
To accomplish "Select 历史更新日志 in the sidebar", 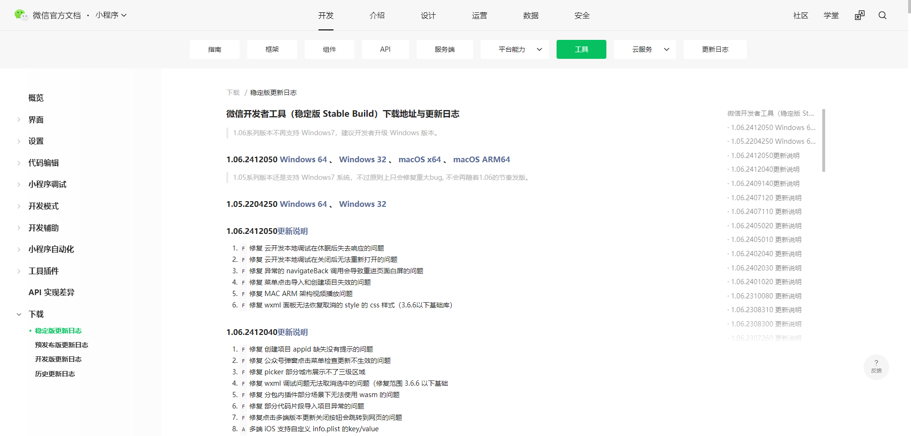I will pos(55,374).
